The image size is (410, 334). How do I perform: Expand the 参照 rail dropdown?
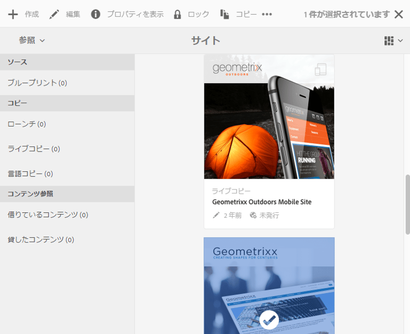32,40
